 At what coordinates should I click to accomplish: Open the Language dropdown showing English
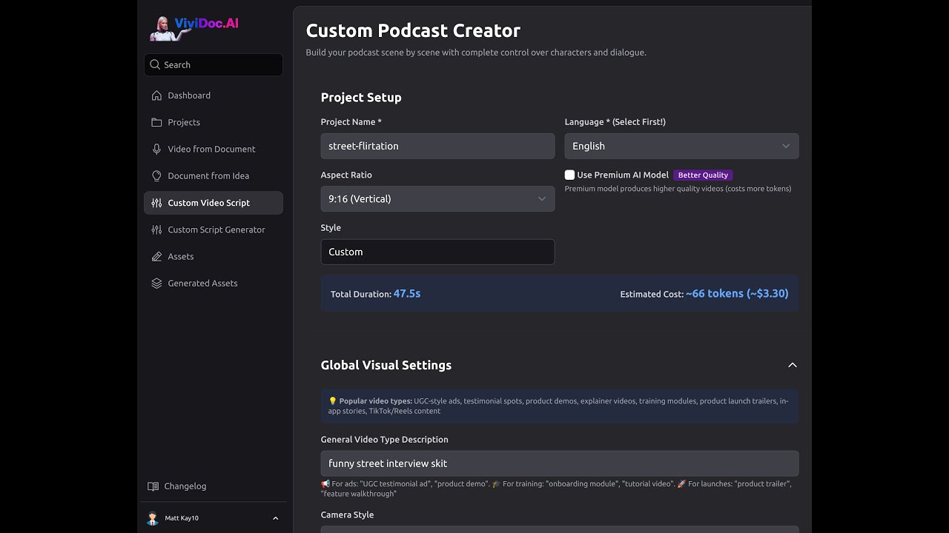(x=681, y=146)
